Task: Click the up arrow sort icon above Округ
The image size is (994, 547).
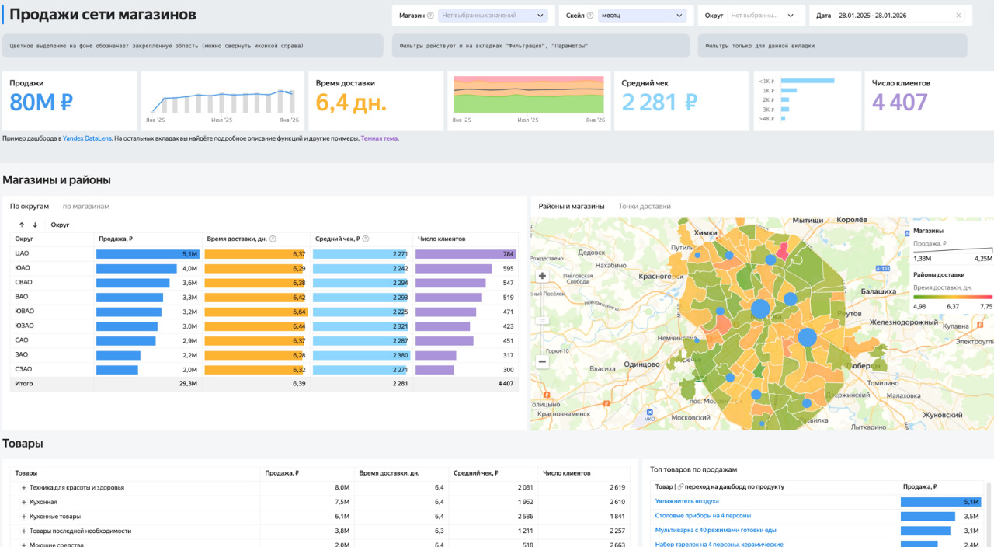Action: [22, 225]
